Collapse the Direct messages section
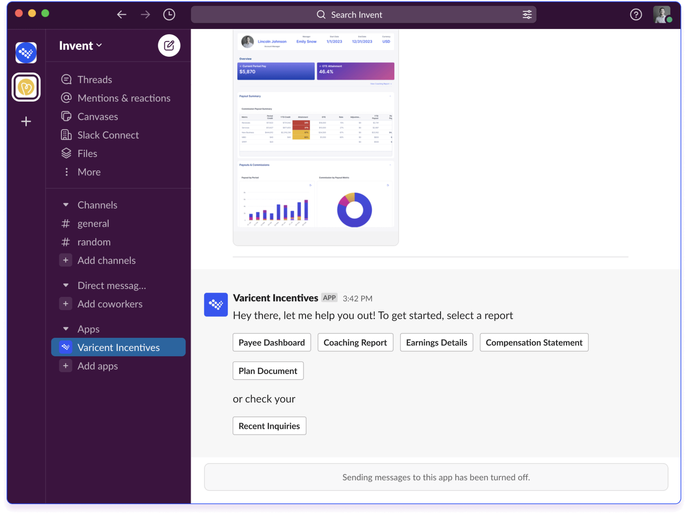Viewport: 688px width, 516px height. [x=65, y=285]
